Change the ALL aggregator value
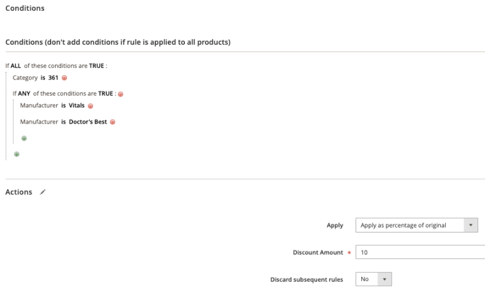This screenshot has width=485, height=293. tap(16, 66)
